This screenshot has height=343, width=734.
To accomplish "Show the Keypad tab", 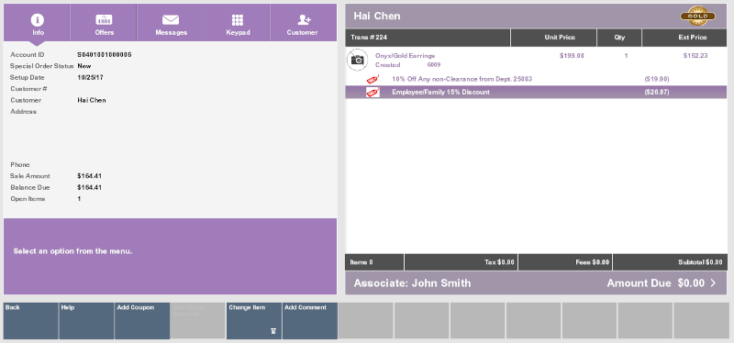I will [238, 23].
